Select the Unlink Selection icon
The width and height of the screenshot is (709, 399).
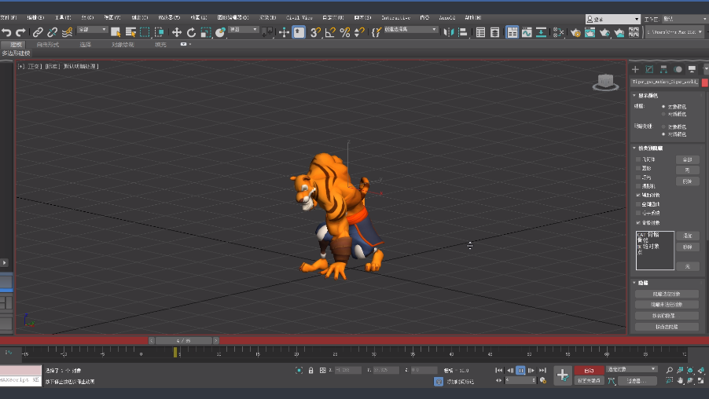click(x=53, y=32)
